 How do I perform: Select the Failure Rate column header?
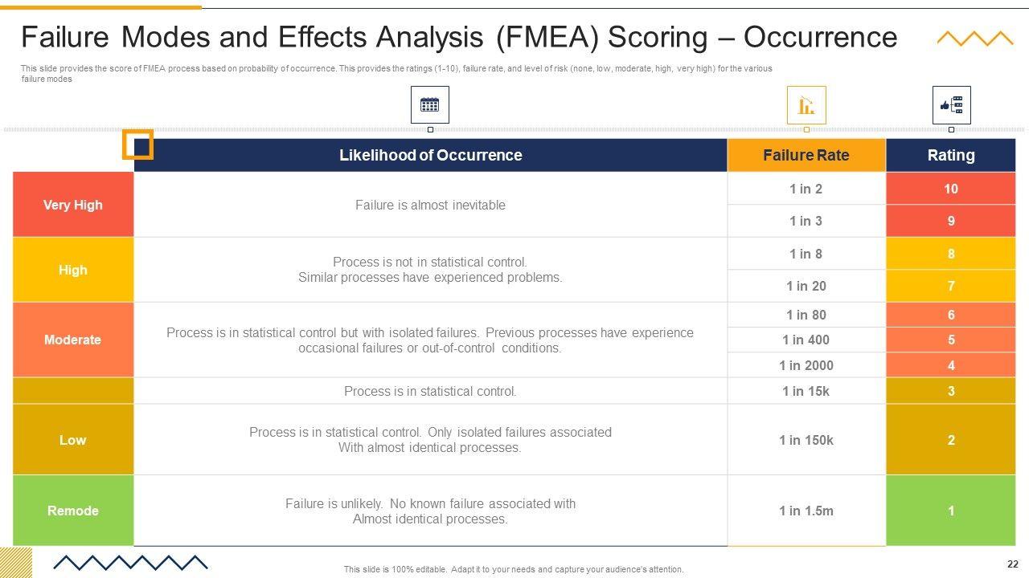pos(806,155)
